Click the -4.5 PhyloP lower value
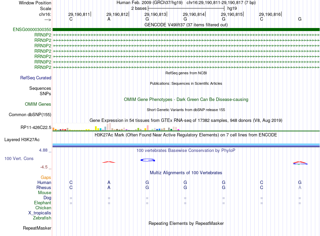Image resolution: width=320 pixels, height=236 pixels. pos(44,167)
